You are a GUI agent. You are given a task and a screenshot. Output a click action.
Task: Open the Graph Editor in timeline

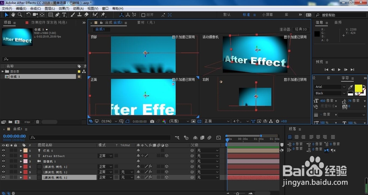pos(219,138)
